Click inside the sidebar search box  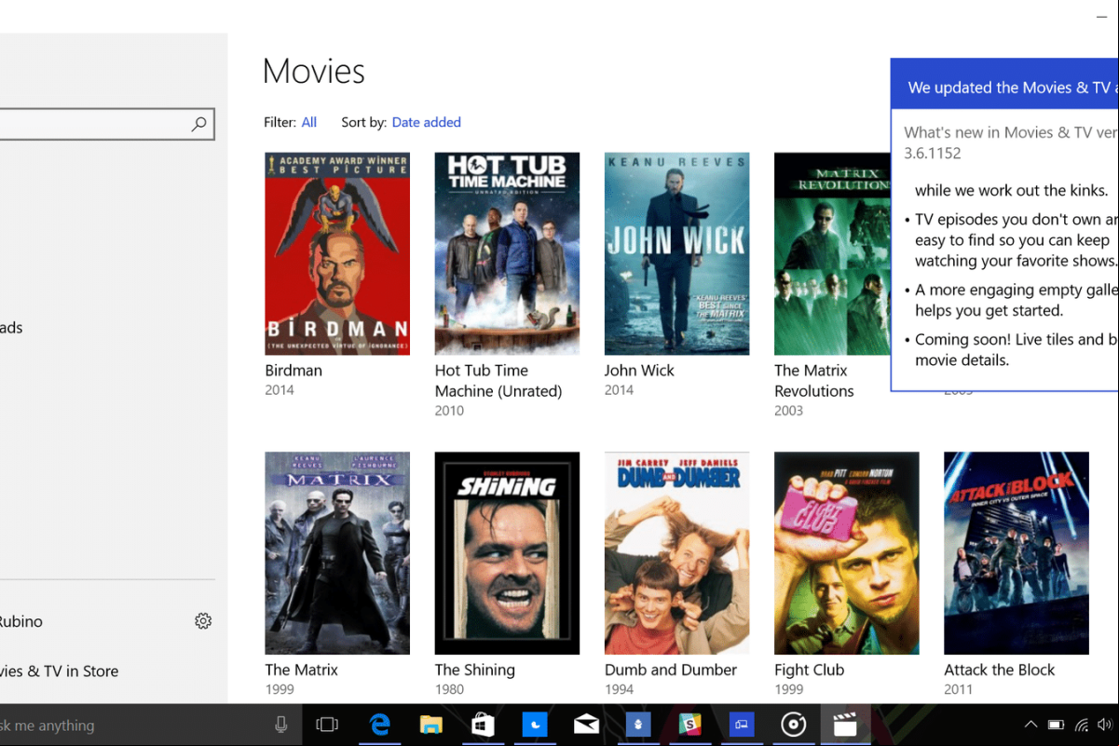(107, 124)
